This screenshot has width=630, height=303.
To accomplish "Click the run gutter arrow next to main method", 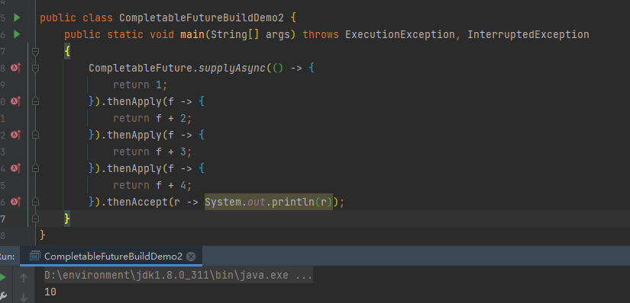I will point(17,34).
